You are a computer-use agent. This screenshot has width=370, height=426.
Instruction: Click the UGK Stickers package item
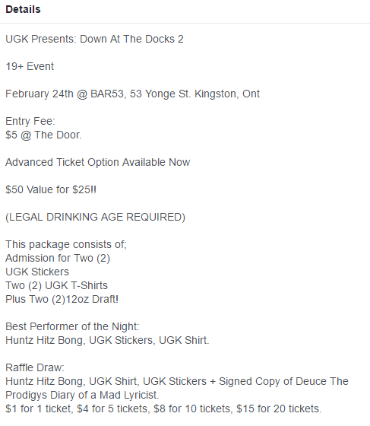[x=37, y=272]
